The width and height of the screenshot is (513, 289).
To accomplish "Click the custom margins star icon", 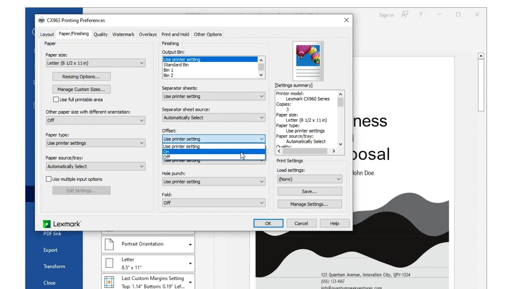I will point(109,282).
